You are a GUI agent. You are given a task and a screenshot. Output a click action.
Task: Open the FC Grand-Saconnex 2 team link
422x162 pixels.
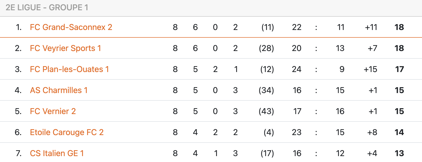(x=71, y=27)
